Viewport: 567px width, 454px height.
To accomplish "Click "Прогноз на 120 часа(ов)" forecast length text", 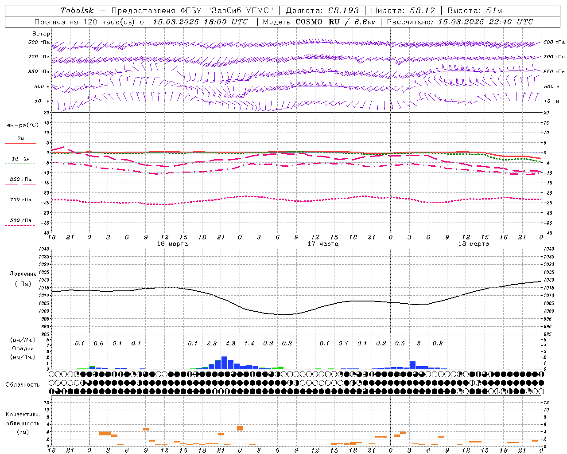I will point(85,22).
